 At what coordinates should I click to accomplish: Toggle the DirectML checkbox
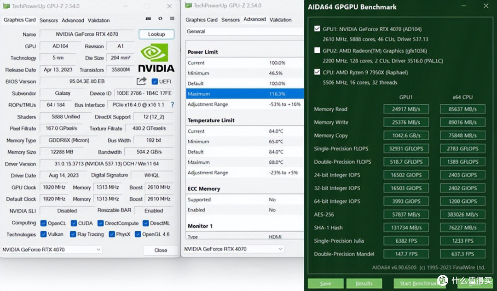point(146,223)
